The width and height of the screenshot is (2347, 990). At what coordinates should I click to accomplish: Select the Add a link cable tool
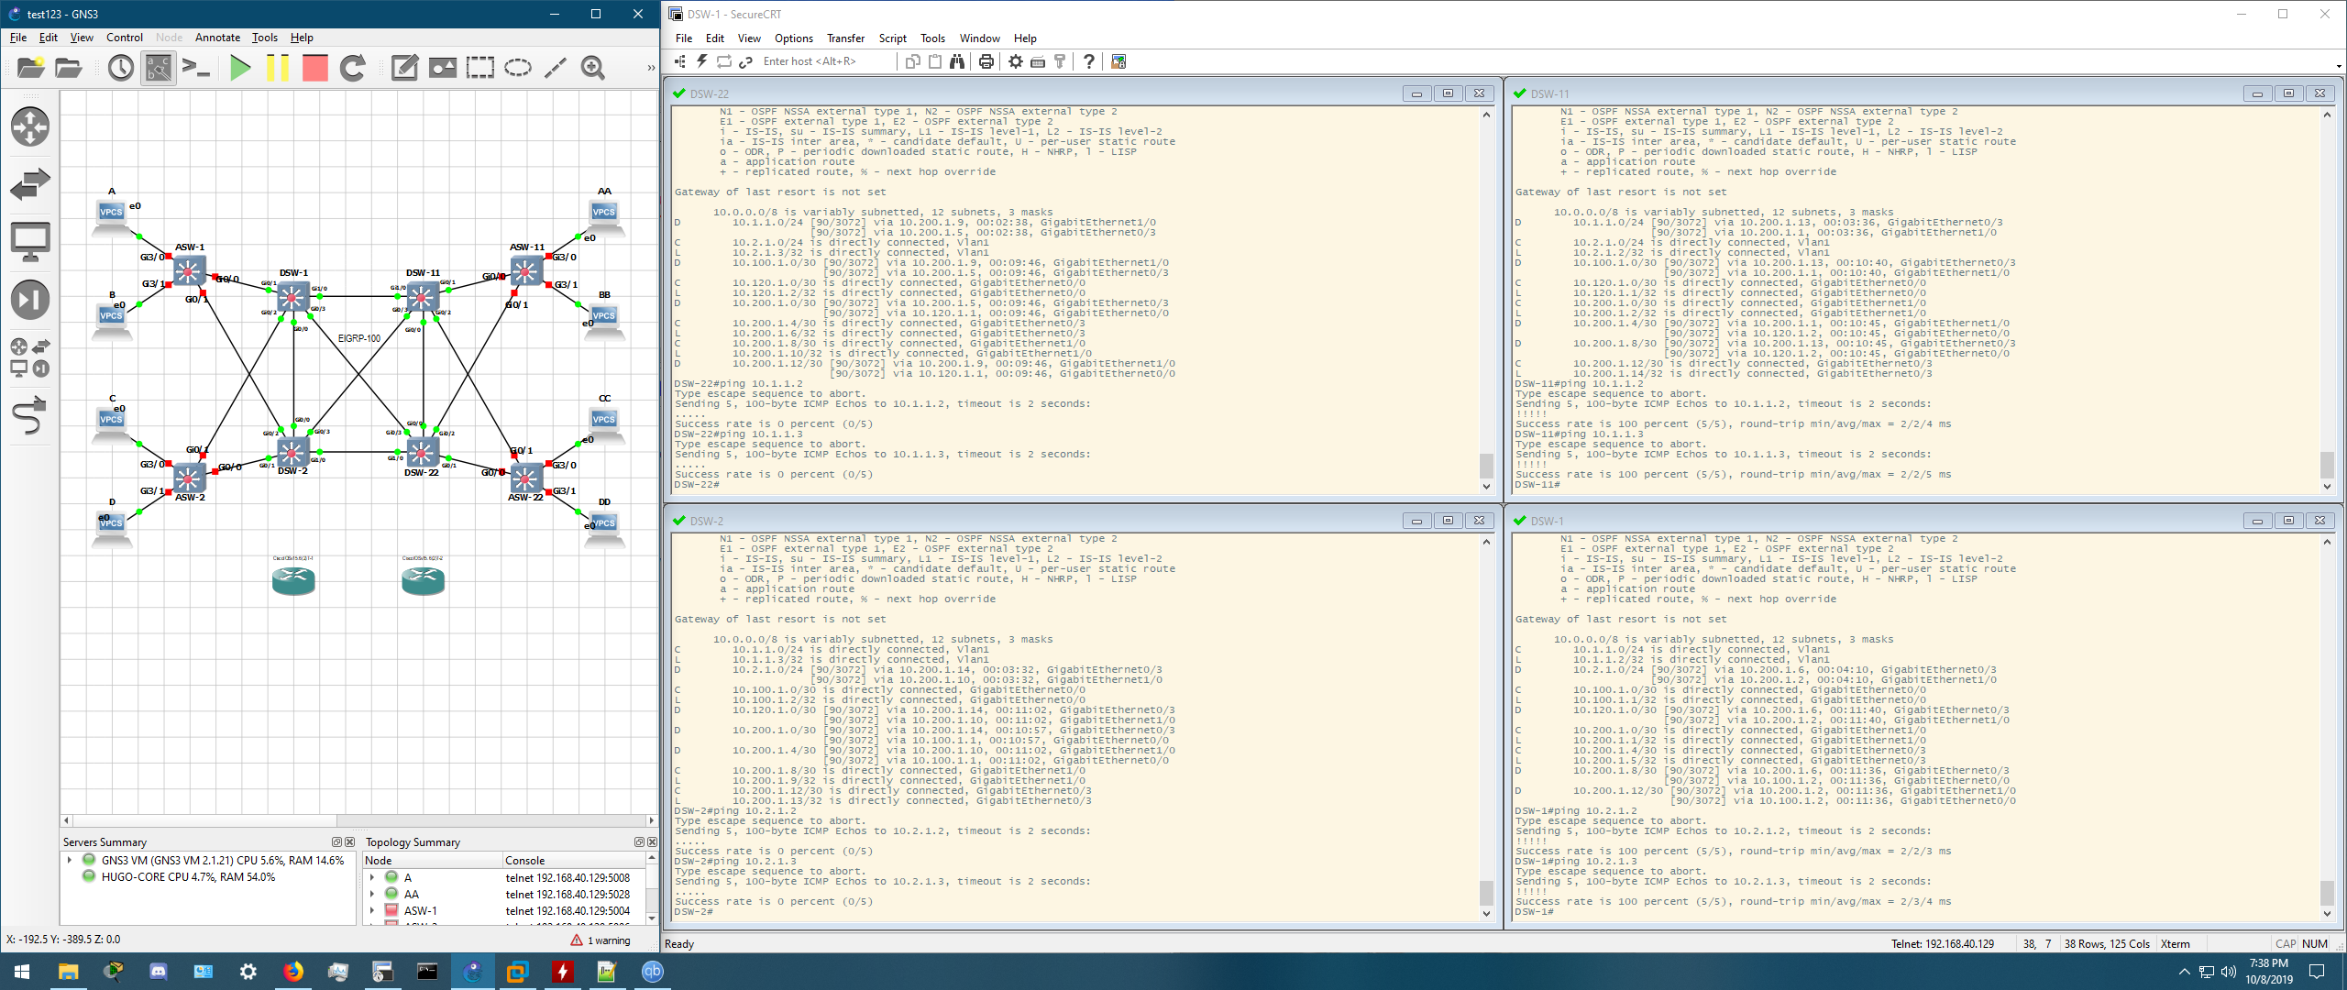[x=29, y=417]
